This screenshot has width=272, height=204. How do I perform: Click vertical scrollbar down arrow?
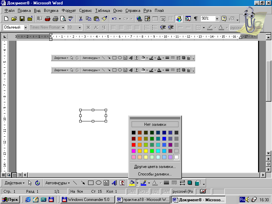pyautogui.click(x=268, y=154)
